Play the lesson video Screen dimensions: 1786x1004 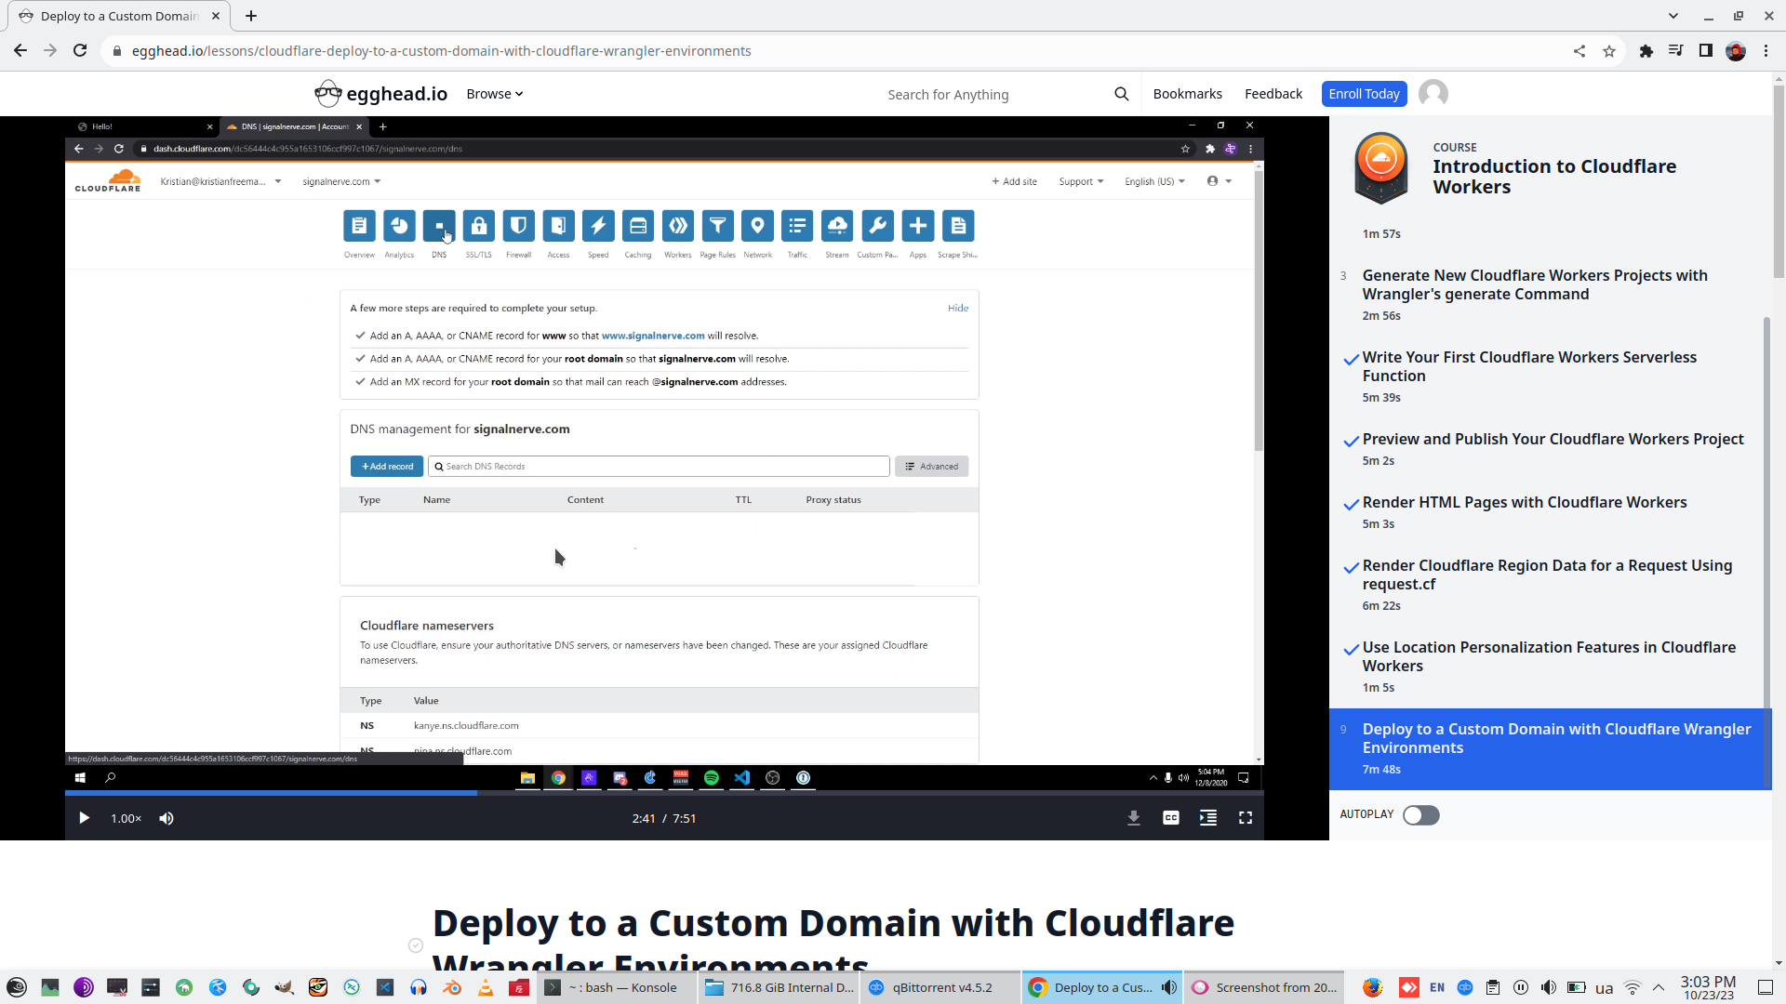point(84,818)
